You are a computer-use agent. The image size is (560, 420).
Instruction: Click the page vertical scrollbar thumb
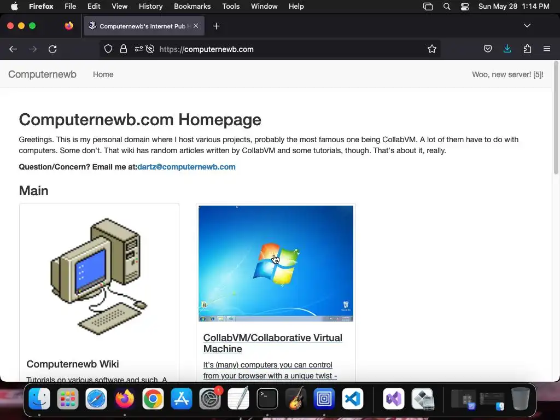pos(556,118)
